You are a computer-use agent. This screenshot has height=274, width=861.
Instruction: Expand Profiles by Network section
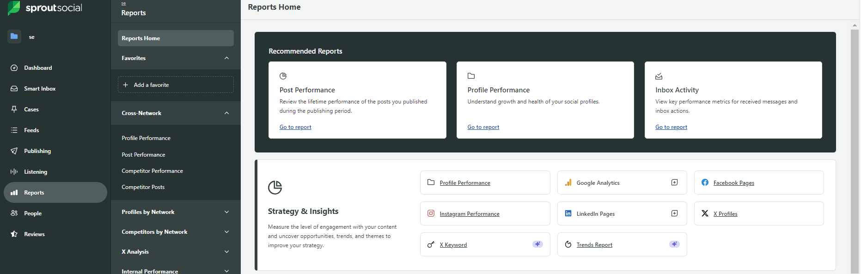pos(226,212)
